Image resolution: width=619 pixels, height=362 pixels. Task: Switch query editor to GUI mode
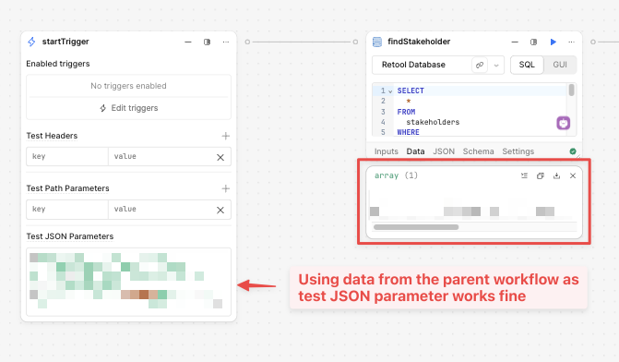point(560,65)
